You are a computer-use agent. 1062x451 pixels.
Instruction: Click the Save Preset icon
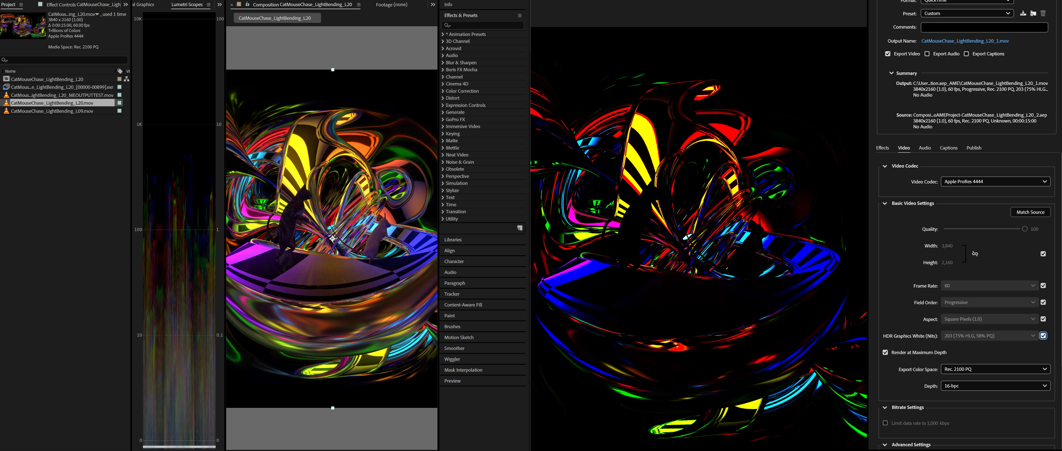click(1023, 13)
